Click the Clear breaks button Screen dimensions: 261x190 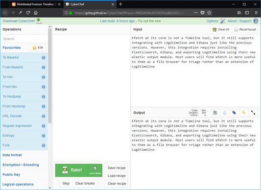[85, 184]
